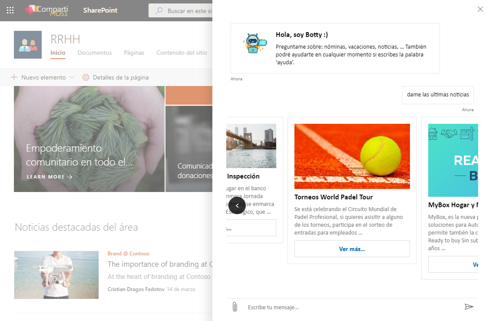Open the Páginas tab

134,53
